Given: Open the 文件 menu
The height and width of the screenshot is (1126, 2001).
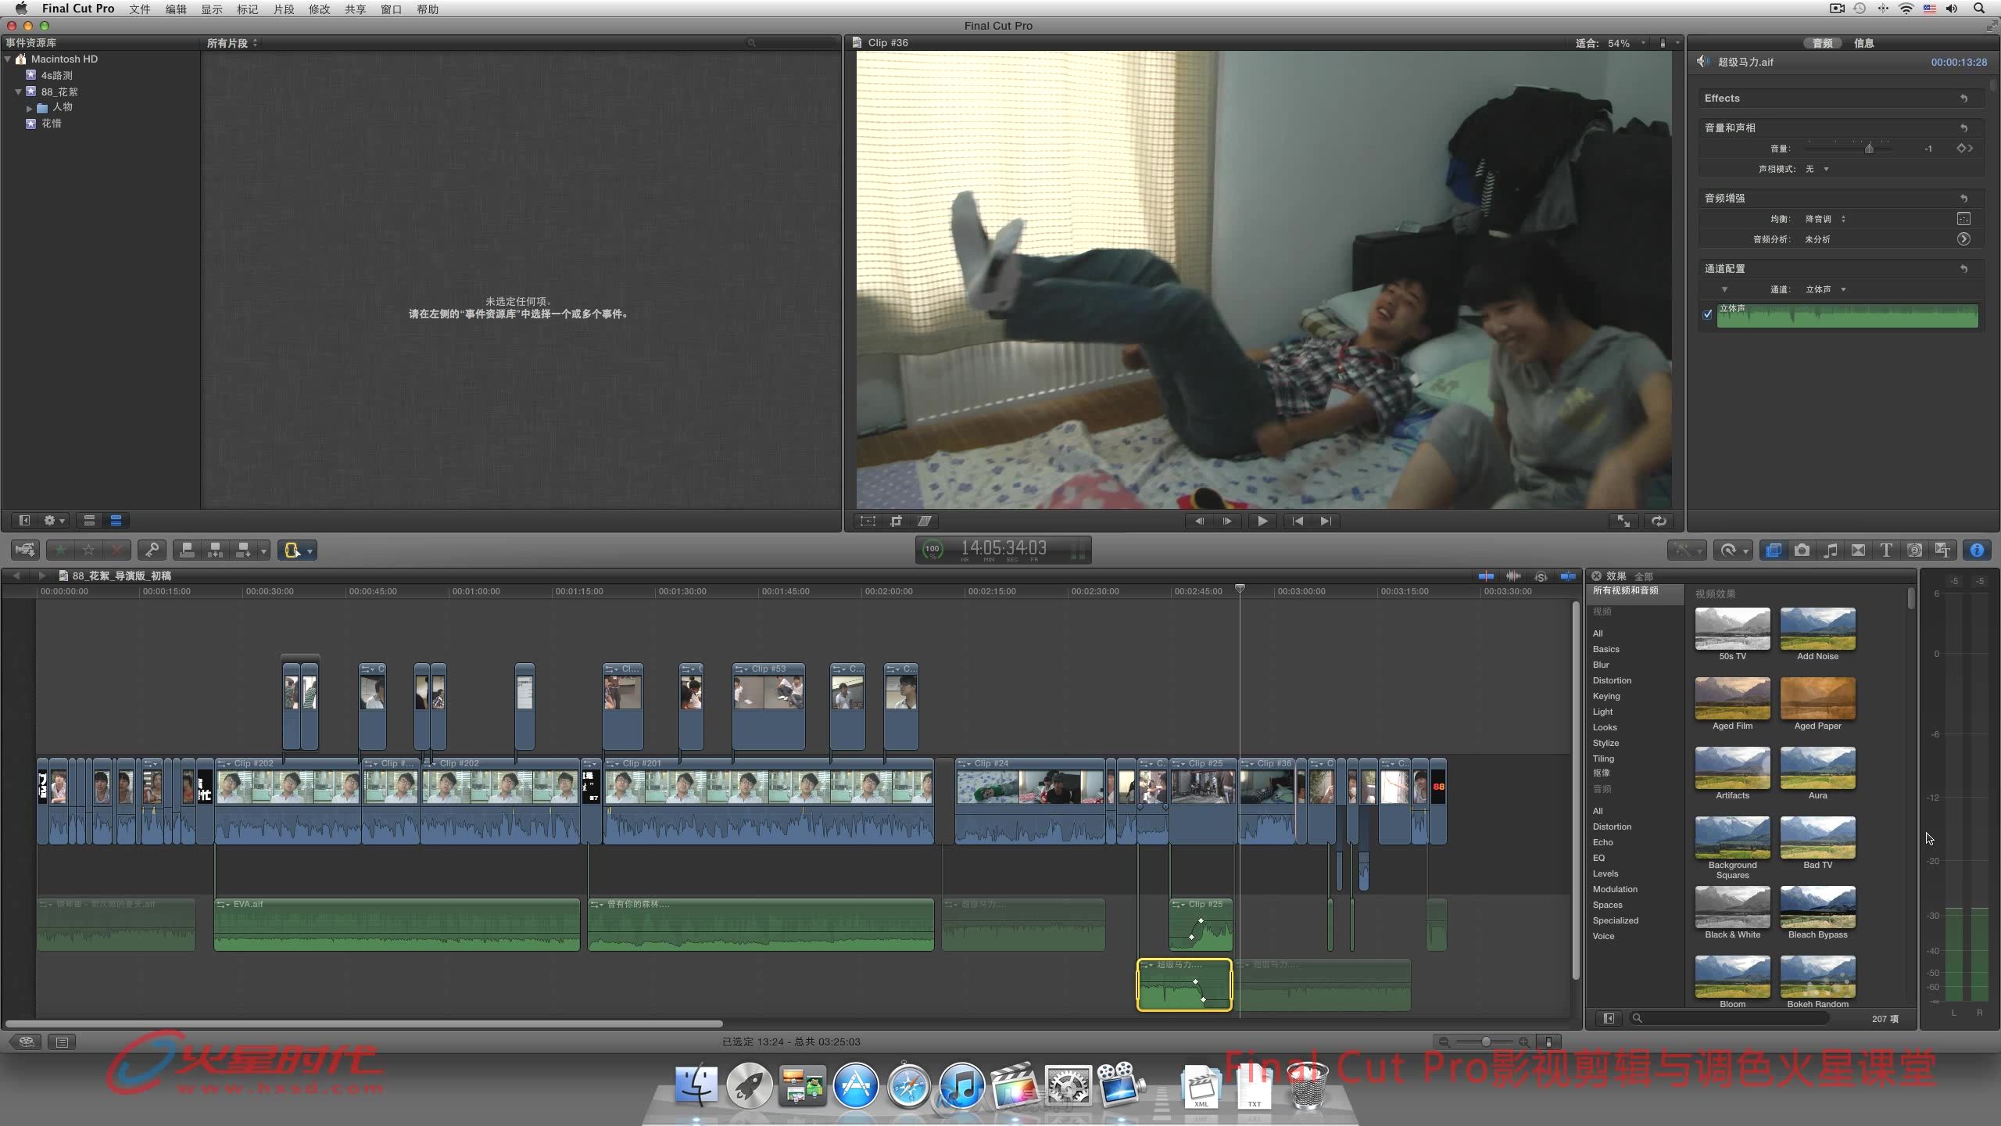Looking at the screenshot, I should pyautogui.click(x=140, y=9).
